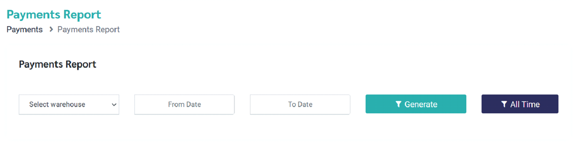
Task: Go to the Payments breadcrumb link
Action: click(25, 29)
